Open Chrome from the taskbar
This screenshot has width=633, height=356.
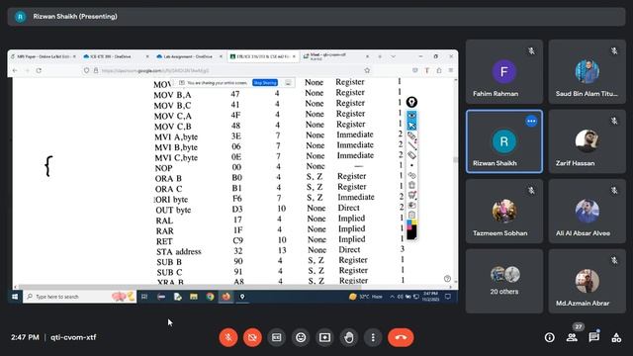210,297
